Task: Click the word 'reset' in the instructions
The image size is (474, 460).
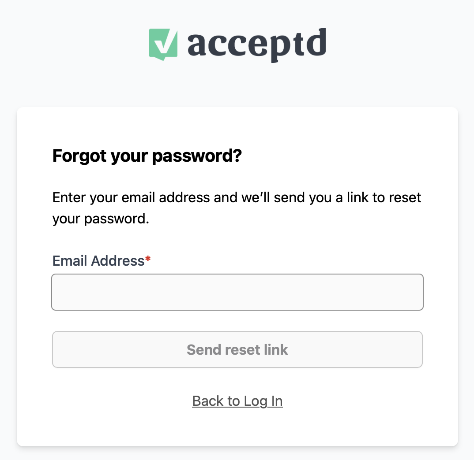Action: point(405,198)
